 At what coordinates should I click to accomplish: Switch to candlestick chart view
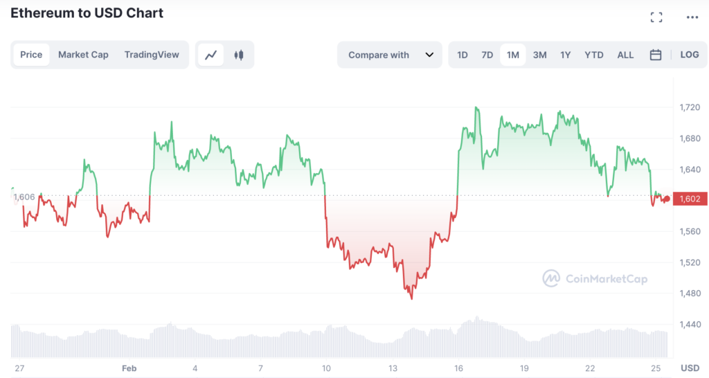click(239, 55)
